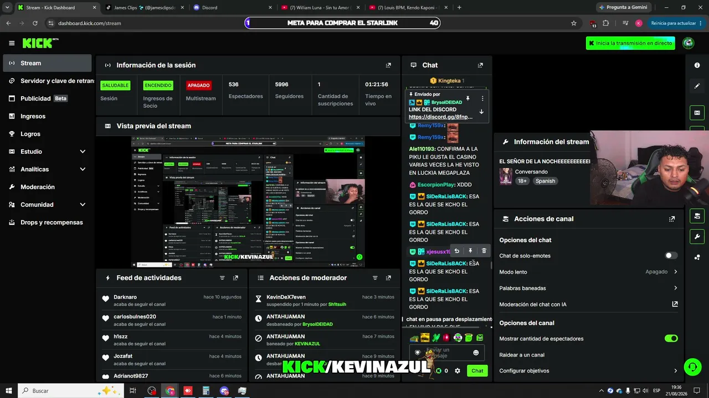Click the stream preview thumbnail
The image size is (709, 398).
pyautogui.click(x=248, y=202)
